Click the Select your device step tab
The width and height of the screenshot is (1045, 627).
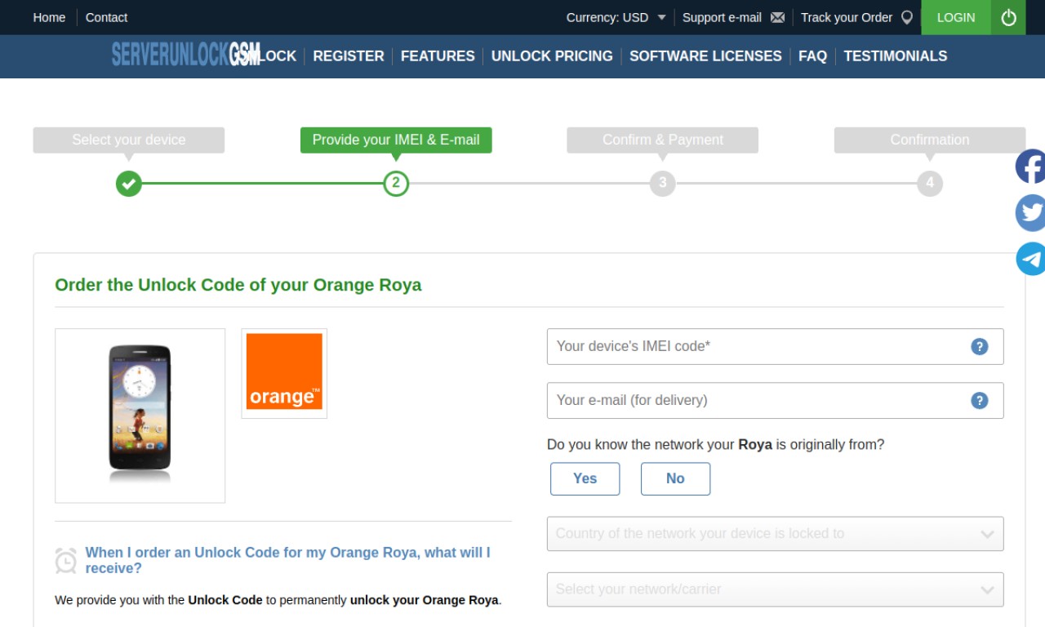pyautogui.click(x=129, y=140)
